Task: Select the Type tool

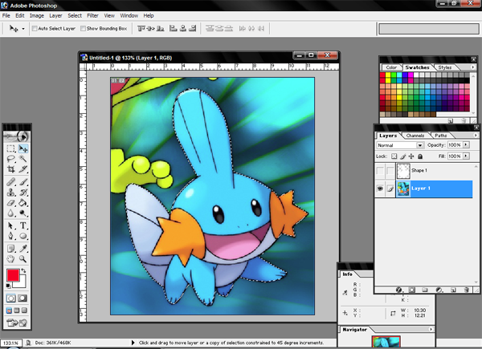Action: coord(23,225)
